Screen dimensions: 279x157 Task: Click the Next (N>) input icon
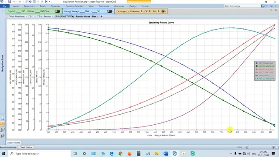pos(30,2)
